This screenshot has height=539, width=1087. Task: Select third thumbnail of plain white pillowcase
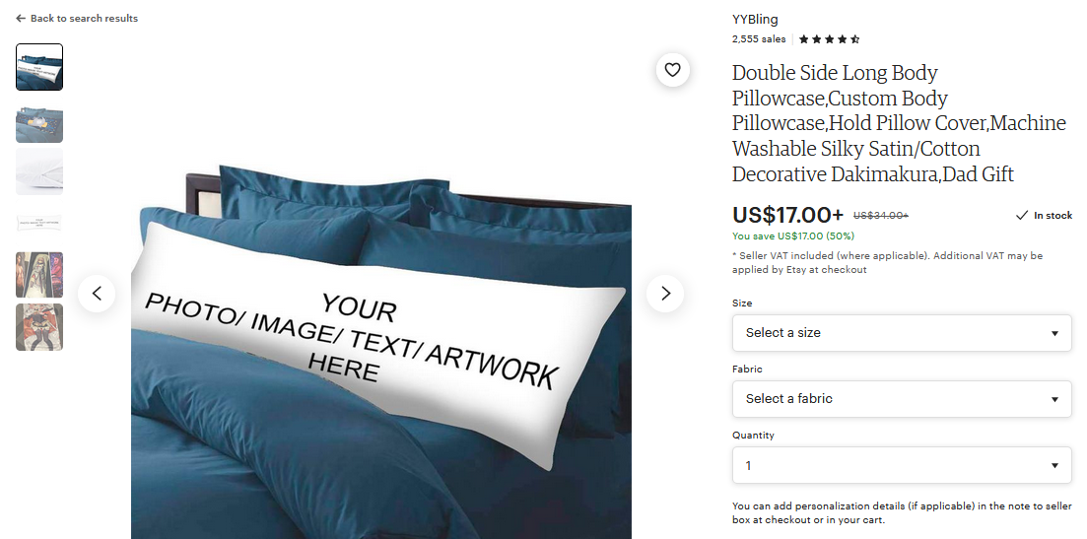(x=39, y=171)
